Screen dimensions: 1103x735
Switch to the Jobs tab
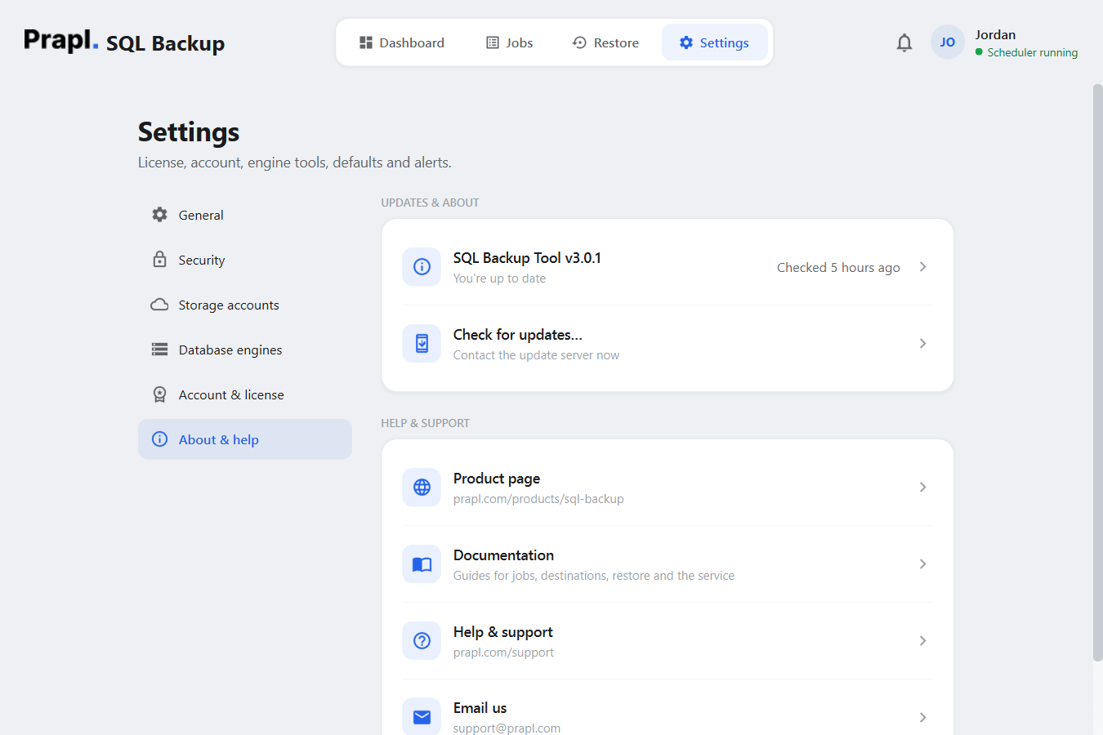(x=509, y=42)
